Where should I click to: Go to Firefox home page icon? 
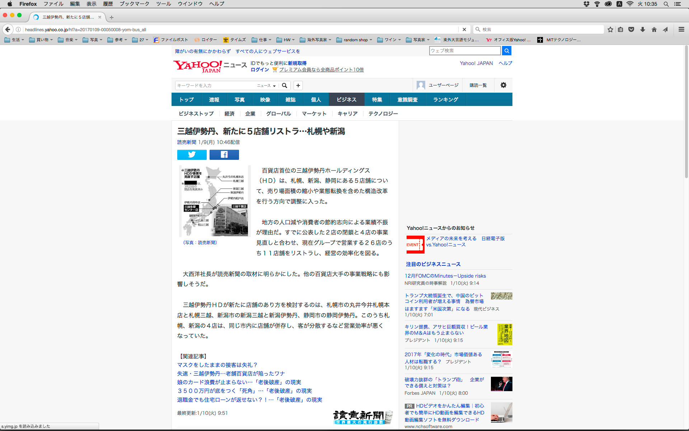(x=654, y=29)
